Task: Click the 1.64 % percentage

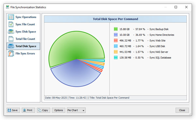Action: click(x=139, y=46)
